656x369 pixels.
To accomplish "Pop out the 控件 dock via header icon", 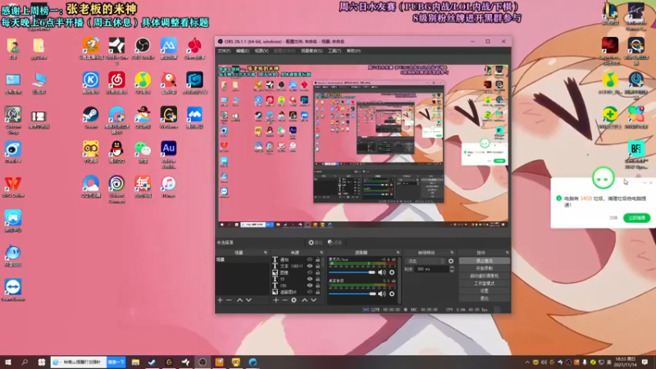I will tap(507, 253).
